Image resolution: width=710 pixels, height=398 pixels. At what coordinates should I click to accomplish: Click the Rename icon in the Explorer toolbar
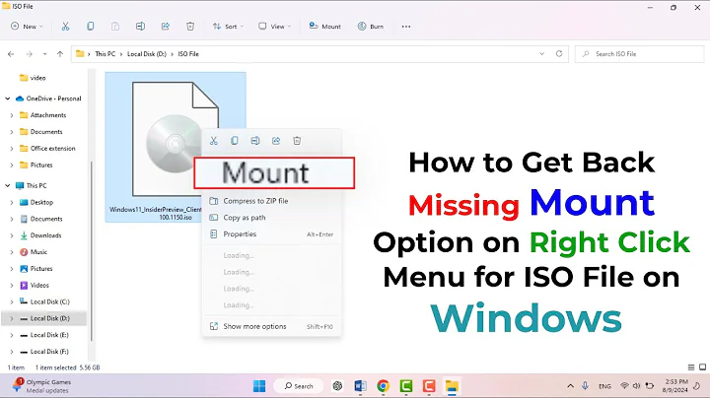point(140,27)
